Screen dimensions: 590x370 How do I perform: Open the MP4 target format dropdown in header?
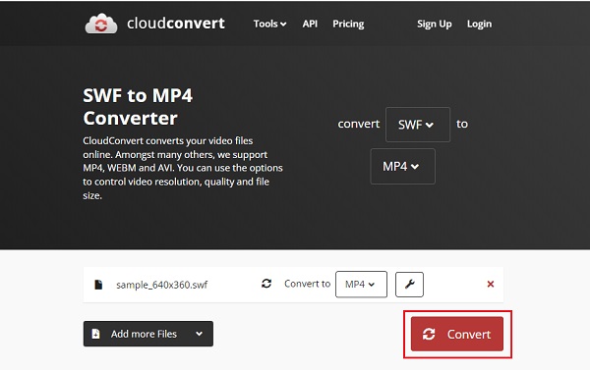[402, 166]
